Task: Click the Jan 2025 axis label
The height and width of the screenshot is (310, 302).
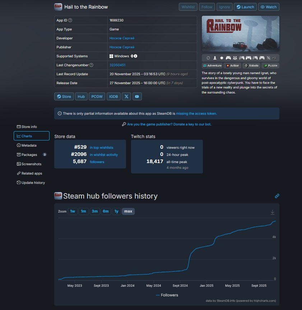Action: [x=206, y=286]
